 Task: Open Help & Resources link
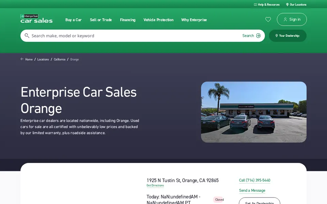[267, 4]
